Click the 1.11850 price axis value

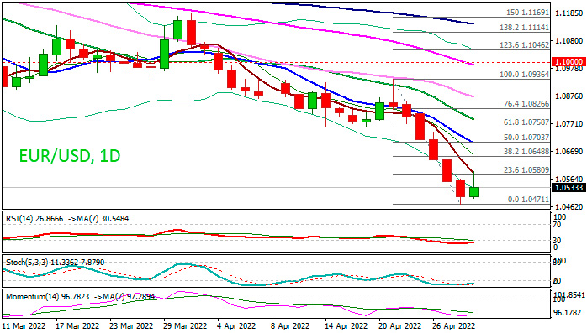click(569, 13)
